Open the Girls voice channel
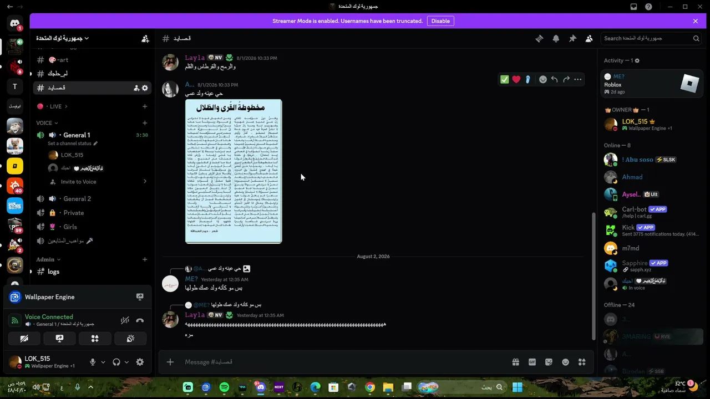The width and height of the screenshot is (710, 399). click(93, 227)
